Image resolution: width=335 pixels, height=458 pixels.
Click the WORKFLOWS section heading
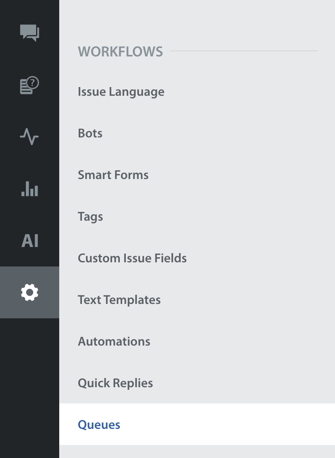click(120, 51)
